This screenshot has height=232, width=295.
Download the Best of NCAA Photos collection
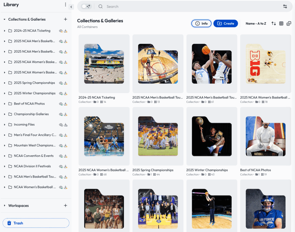click(65, 104)
